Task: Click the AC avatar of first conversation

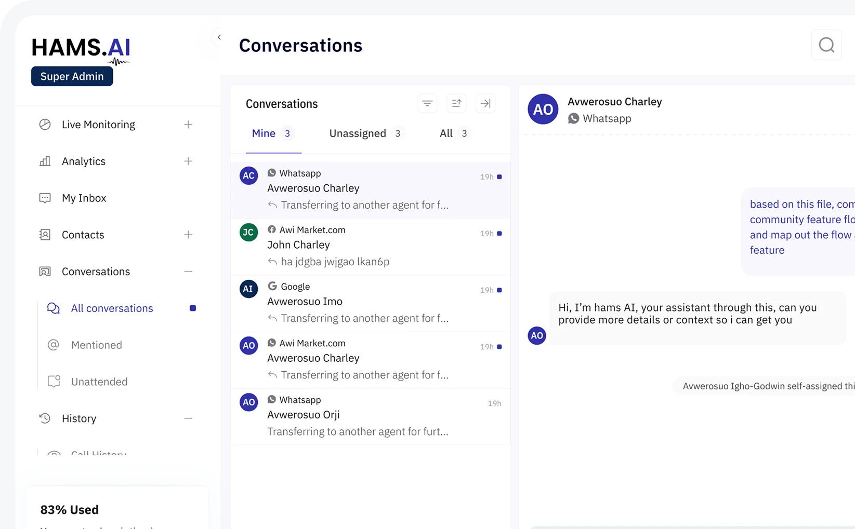Action: 249,175
